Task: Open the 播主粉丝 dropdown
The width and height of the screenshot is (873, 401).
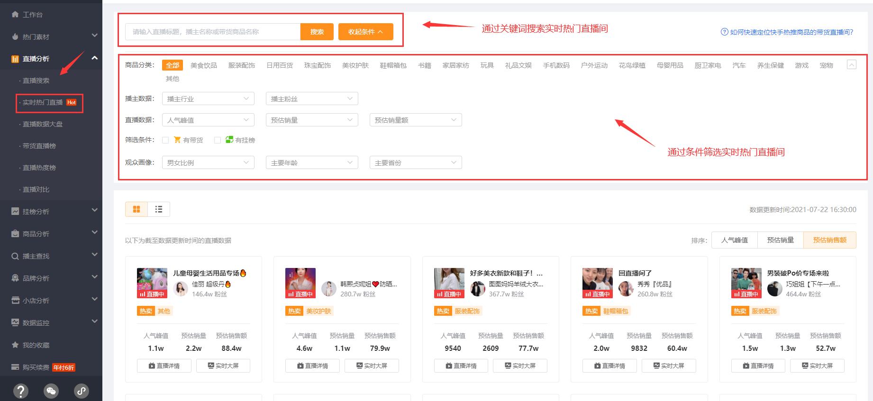Action: (x=312, y=98)
